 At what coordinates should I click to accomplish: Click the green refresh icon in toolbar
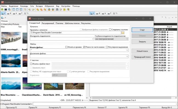coord(2,10)
